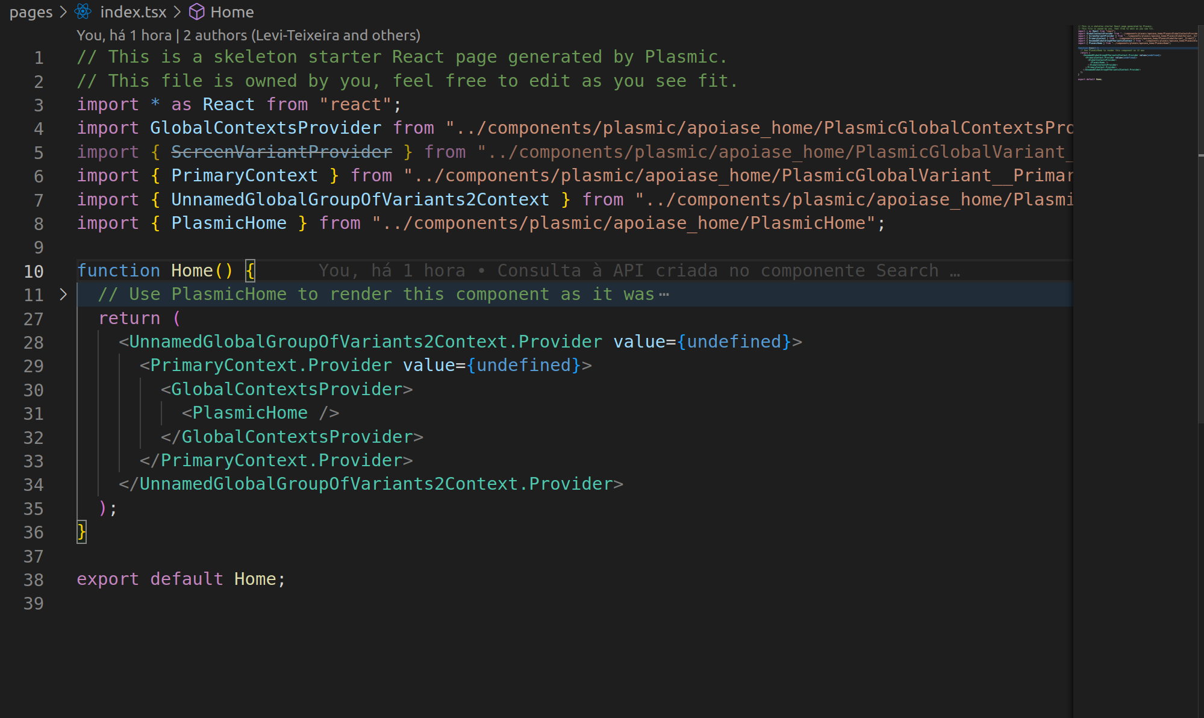
Task: Click the struck-through ScreenVariantProvider import
Action: coord(281,152)
